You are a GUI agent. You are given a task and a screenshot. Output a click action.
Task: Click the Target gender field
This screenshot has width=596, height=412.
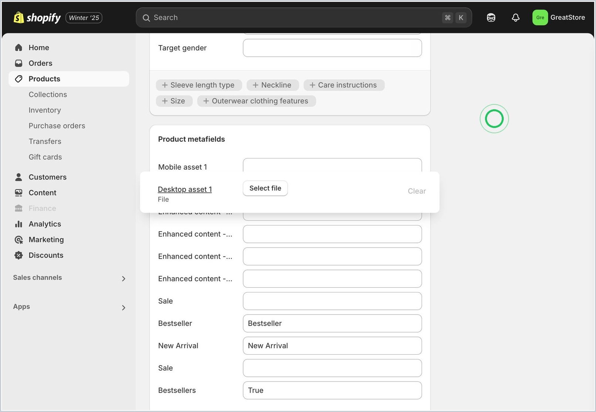click(332, 48)
